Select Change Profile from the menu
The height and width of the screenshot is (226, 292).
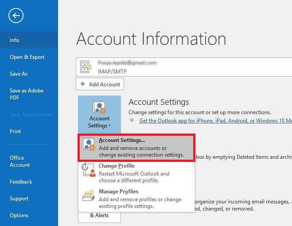point(136,173)
